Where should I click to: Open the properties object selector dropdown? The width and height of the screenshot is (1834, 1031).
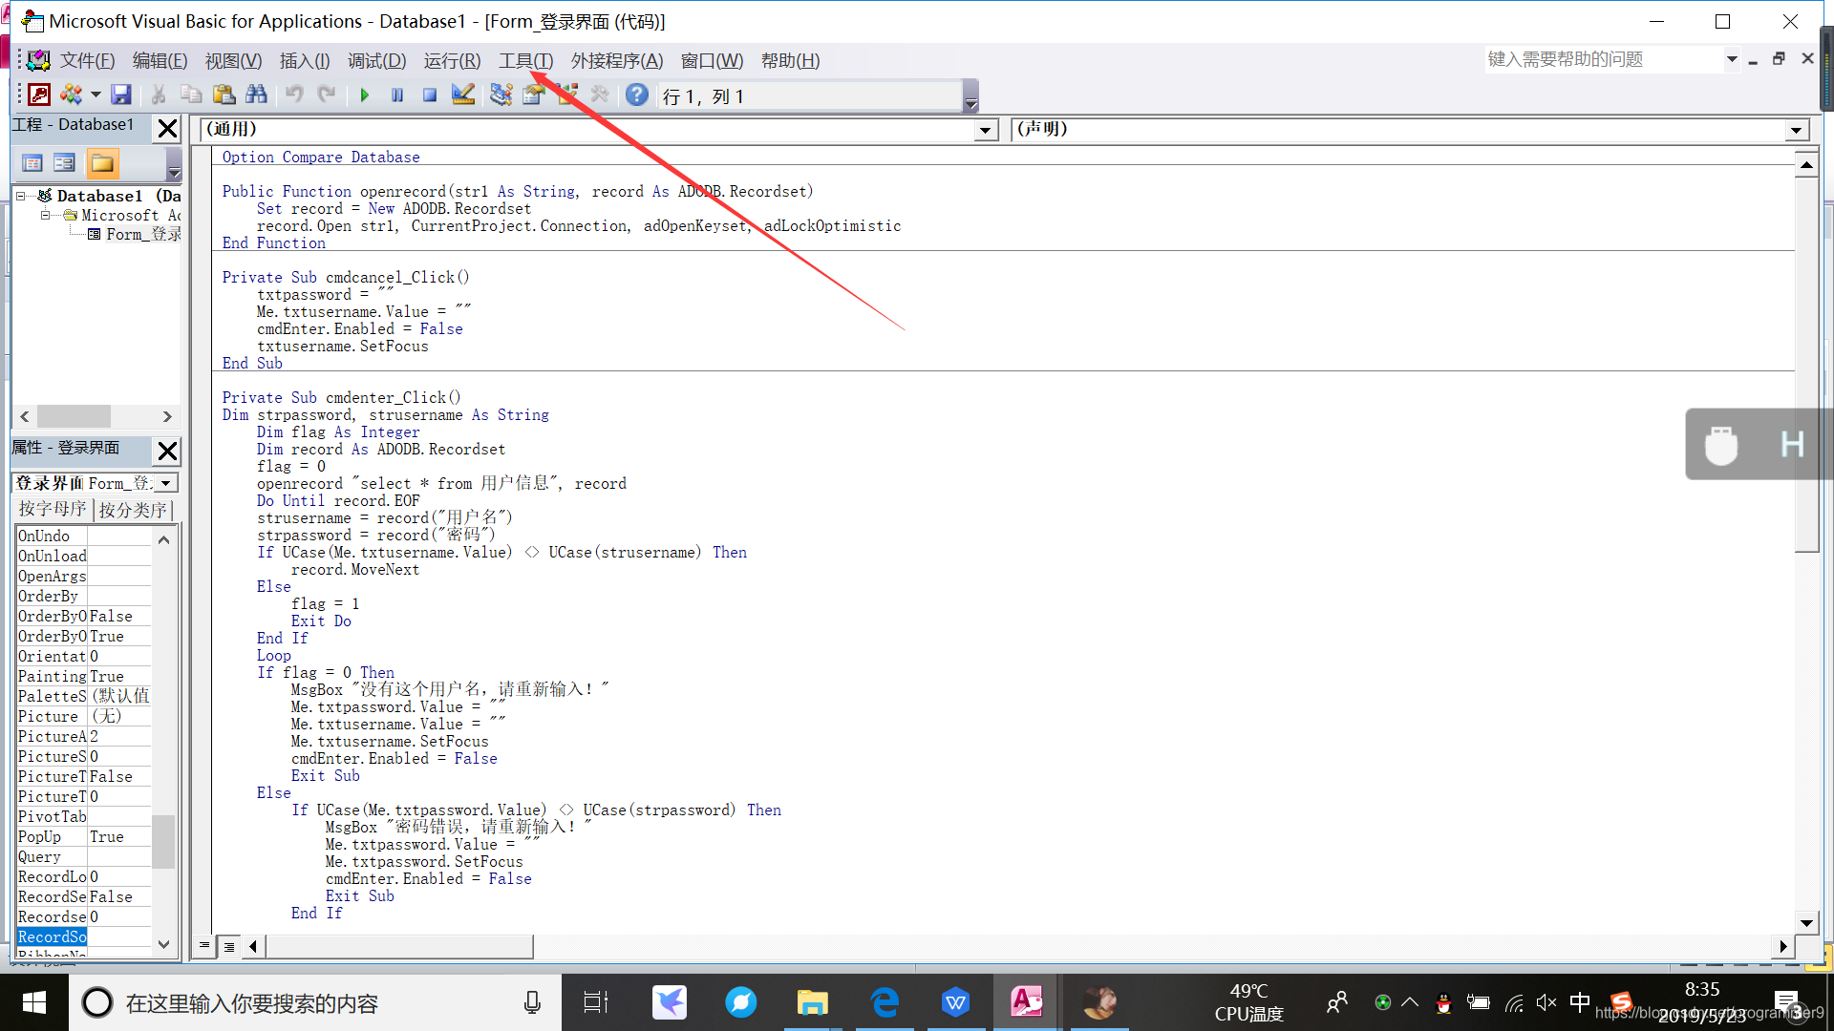[165, 483]
